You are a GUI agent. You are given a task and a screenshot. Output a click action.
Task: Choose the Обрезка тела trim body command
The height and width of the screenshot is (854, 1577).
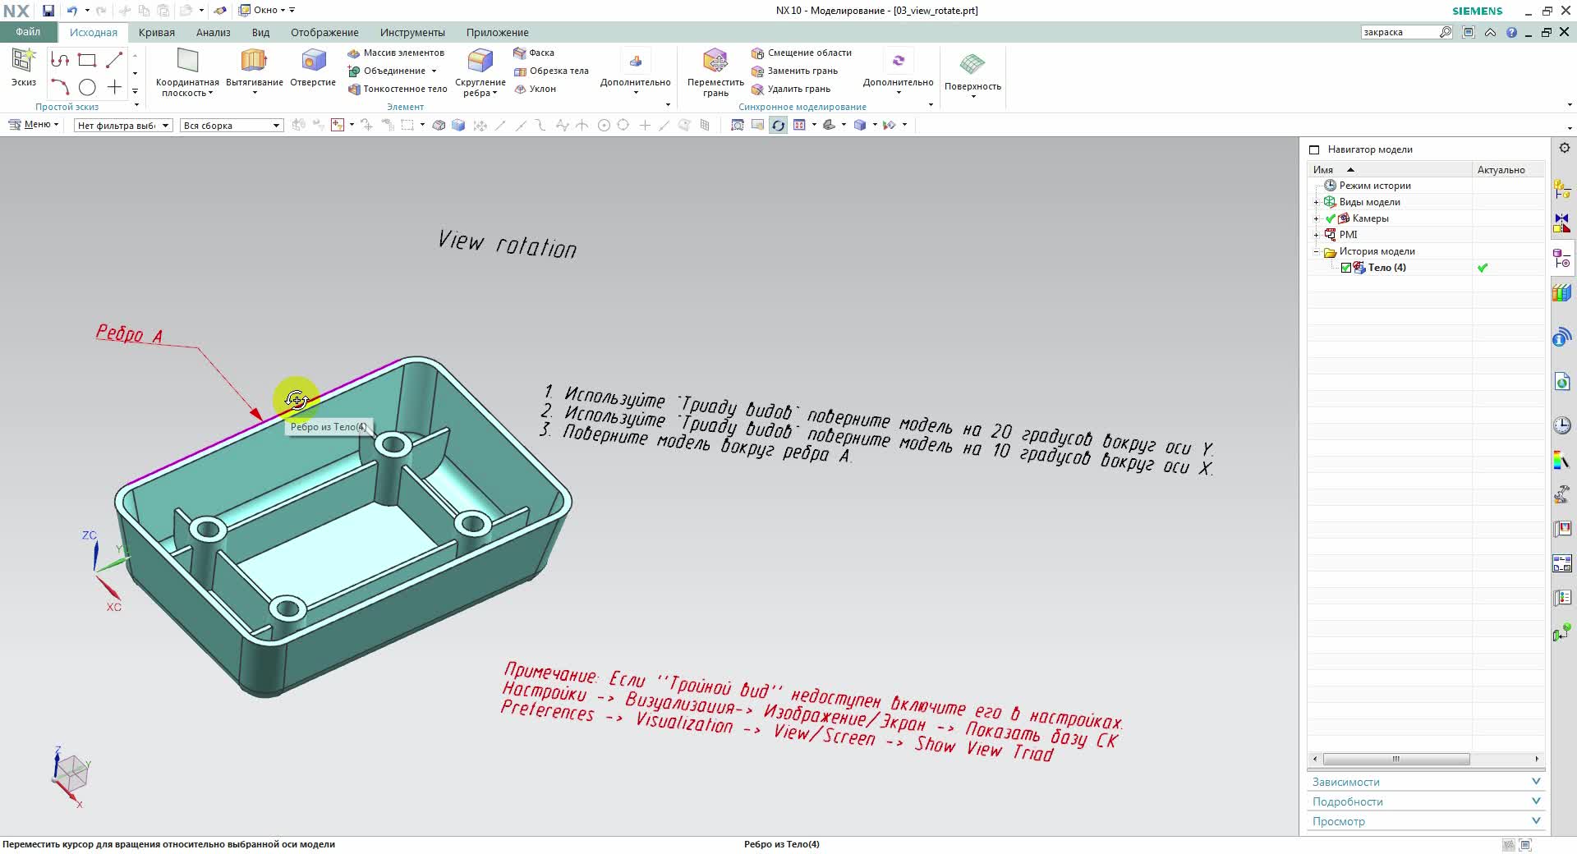coord(551,71)
